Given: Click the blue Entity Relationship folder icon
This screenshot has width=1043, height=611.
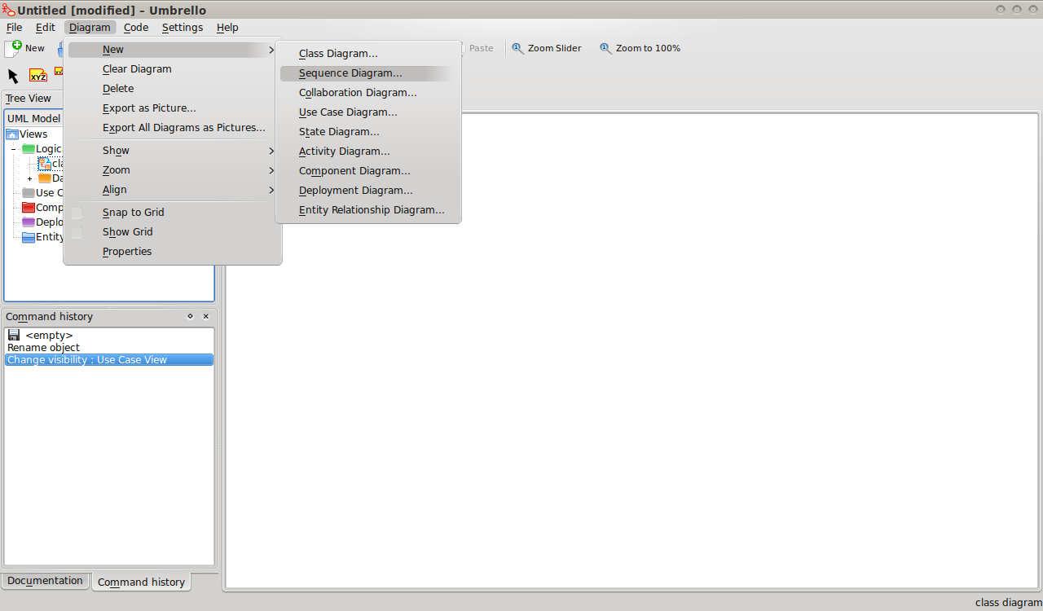Looking at the screenshot, I should point(29,237).
